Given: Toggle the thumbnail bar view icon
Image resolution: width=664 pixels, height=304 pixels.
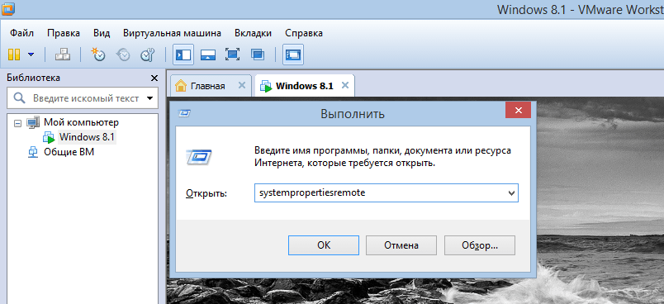Looking at the screenshot, I should coord(208,55).
